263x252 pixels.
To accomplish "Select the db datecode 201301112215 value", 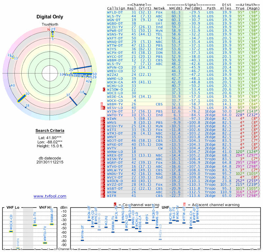I will pos(50,160).
